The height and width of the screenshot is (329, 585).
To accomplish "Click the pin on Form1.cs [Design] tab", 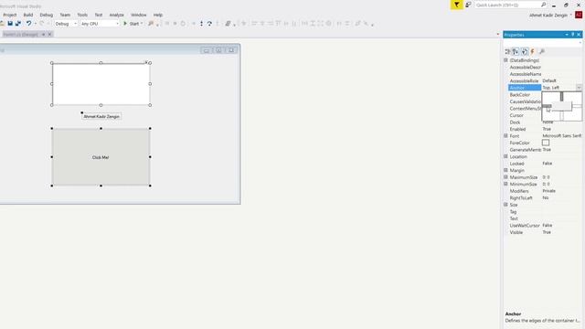I will 43,35.
